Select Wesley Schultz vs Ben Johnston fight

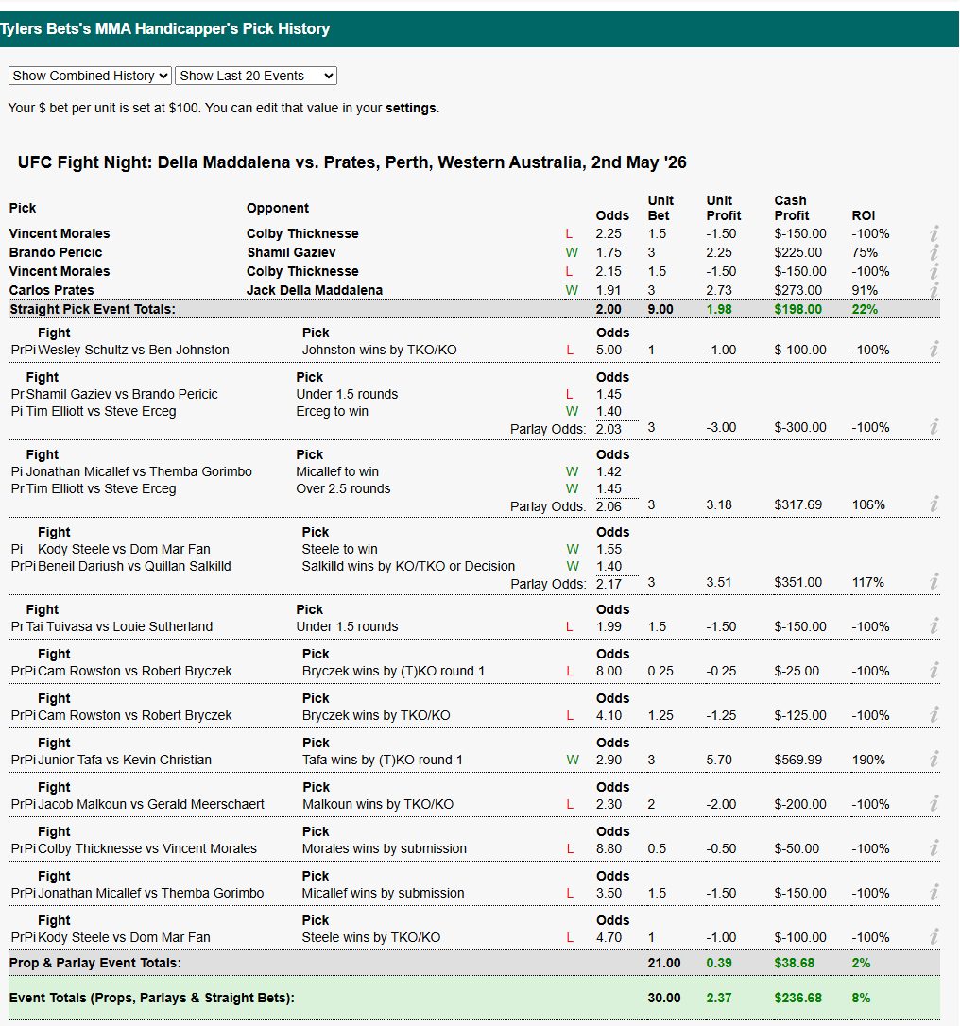click(133, 350)
